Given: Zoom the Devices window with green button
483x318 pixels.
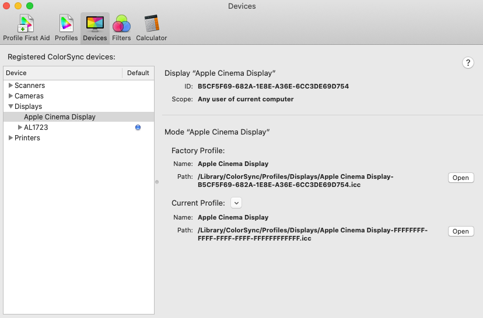Looking at the screenshot, I should tap(30, 6).
